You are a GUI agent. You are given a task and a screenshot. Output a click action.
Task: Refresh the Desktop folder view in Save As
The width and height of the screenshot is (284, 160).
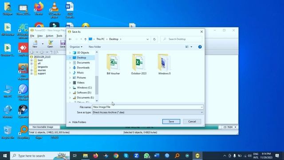click(154, 39)
